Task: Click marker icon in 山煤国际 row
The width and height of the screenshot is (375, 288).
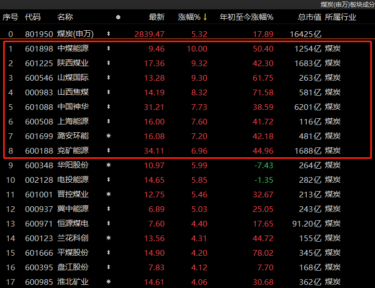Action: pyautogui.click(x=108, y=78)
